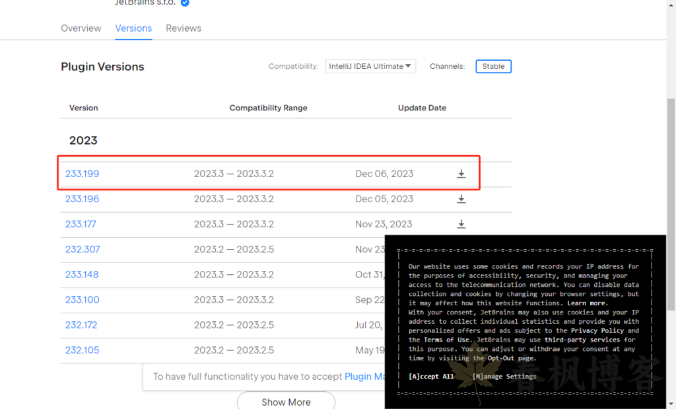Toggle the Stable channel filter

click(493, 66)
